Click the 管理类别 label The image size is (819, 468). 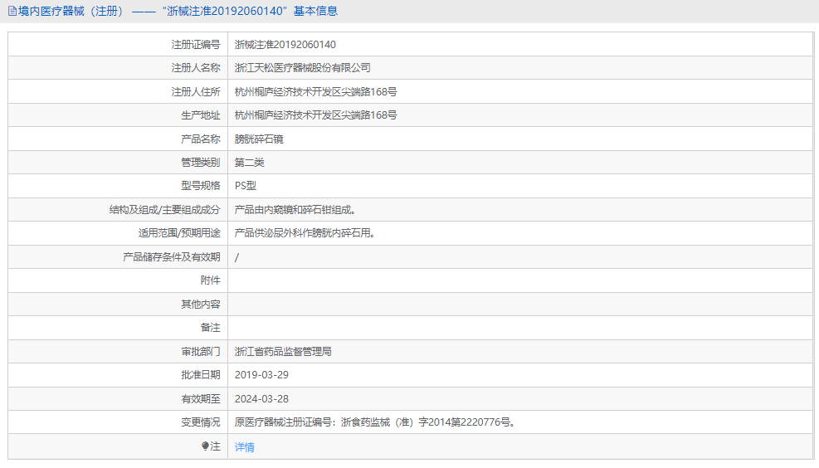[x=201, y=163]
